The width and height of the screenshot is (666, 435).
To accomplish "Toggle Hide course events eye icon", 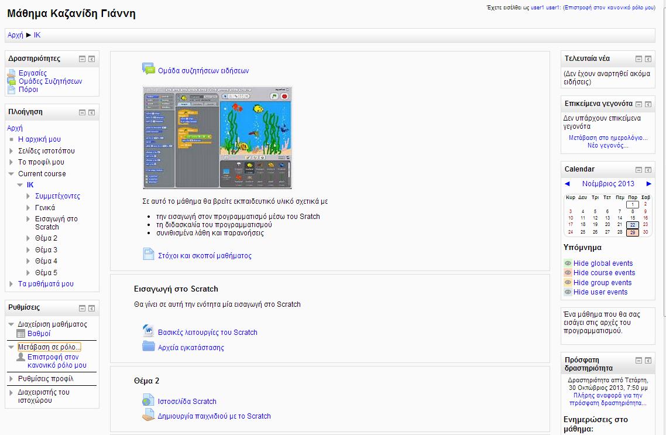I will tap(568, 273).
